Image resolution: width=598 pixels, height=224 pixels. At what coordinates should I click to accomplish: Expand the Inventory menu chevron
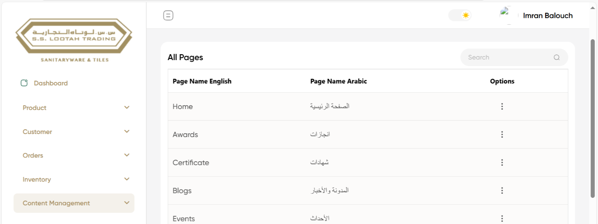click(x=127, y=179)
